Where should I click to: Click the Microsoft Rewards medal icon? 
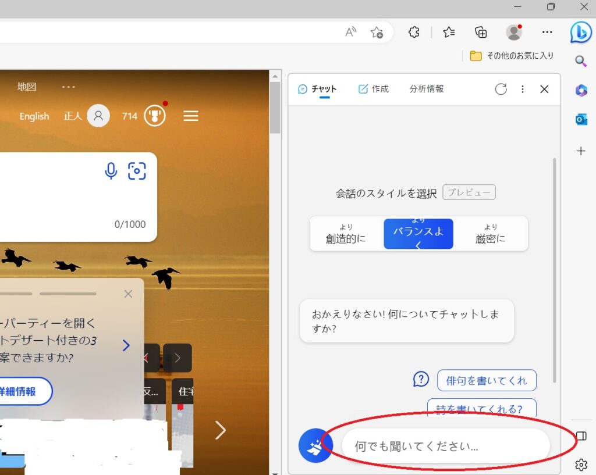click(x=154, y=115)
